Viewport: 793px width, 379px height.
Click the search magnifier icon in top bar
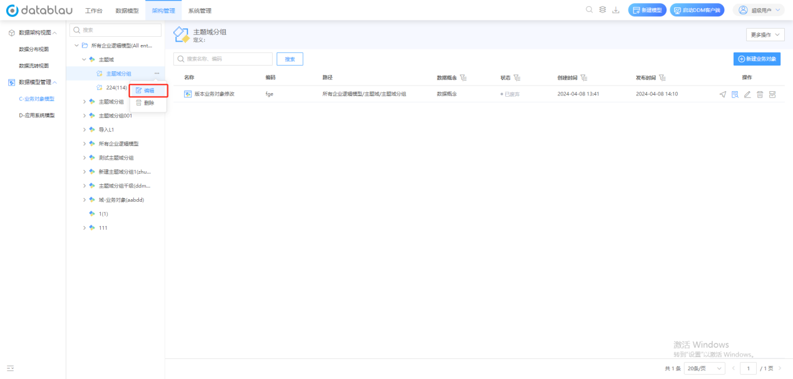click(589, 9)
